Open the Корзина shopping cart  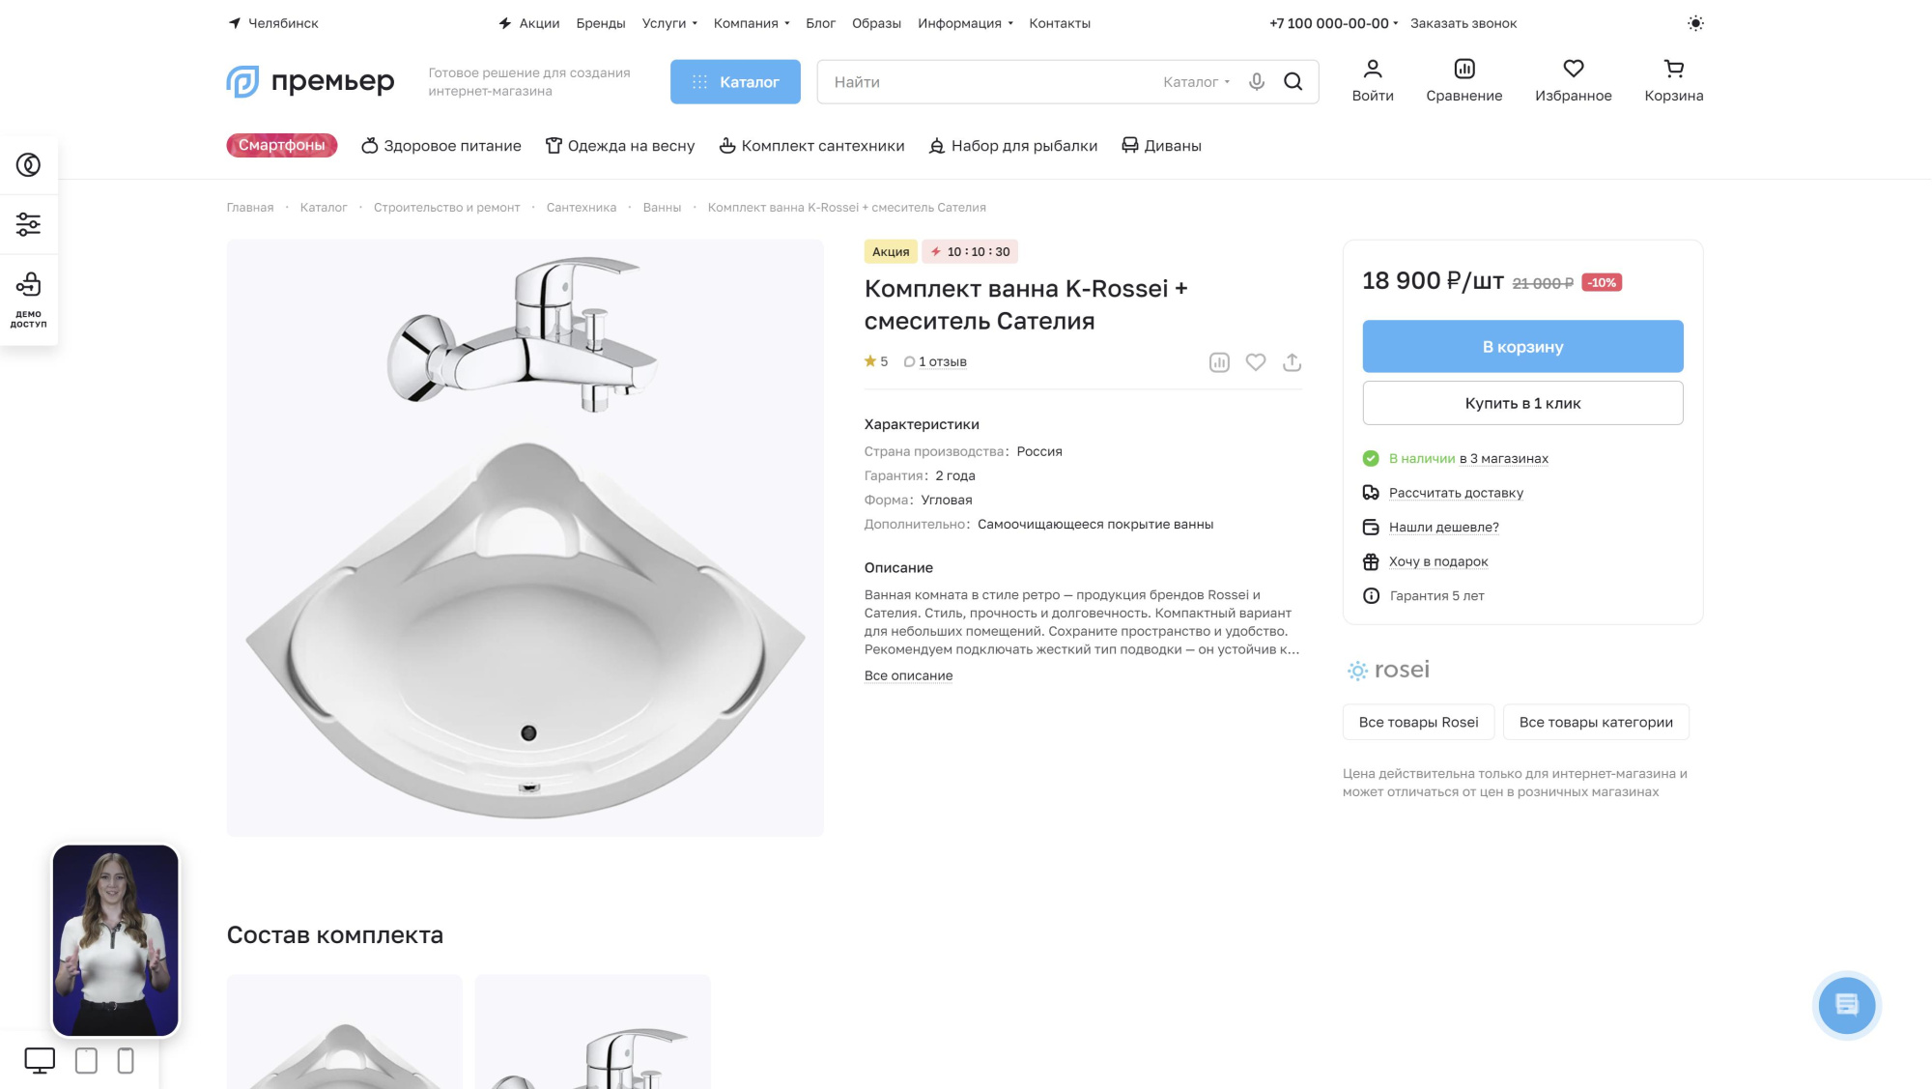pos(1673,80)
